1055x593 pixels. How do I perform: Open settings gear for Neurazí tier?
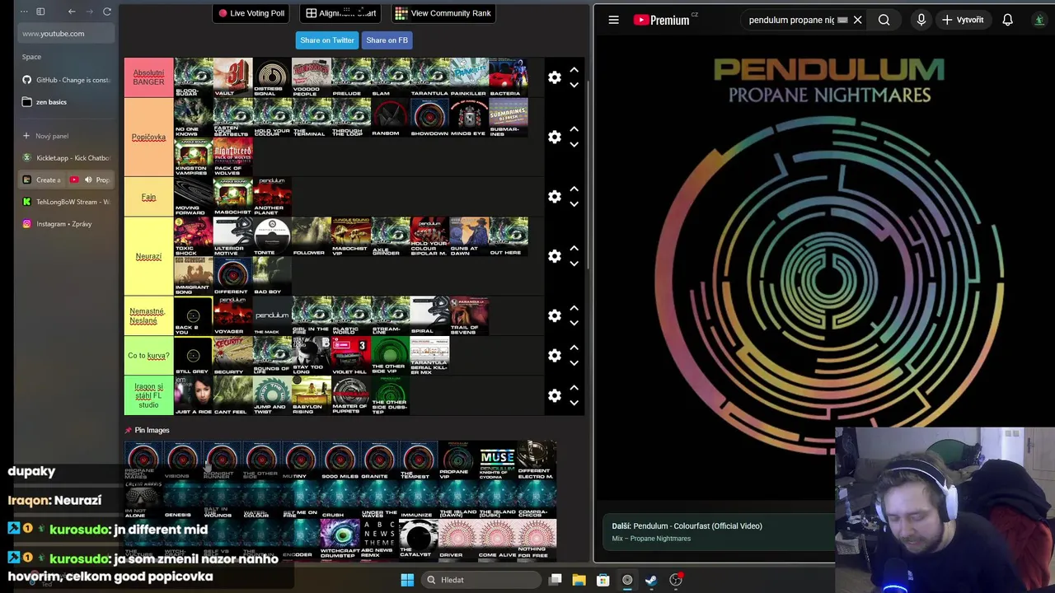point(555,256)
